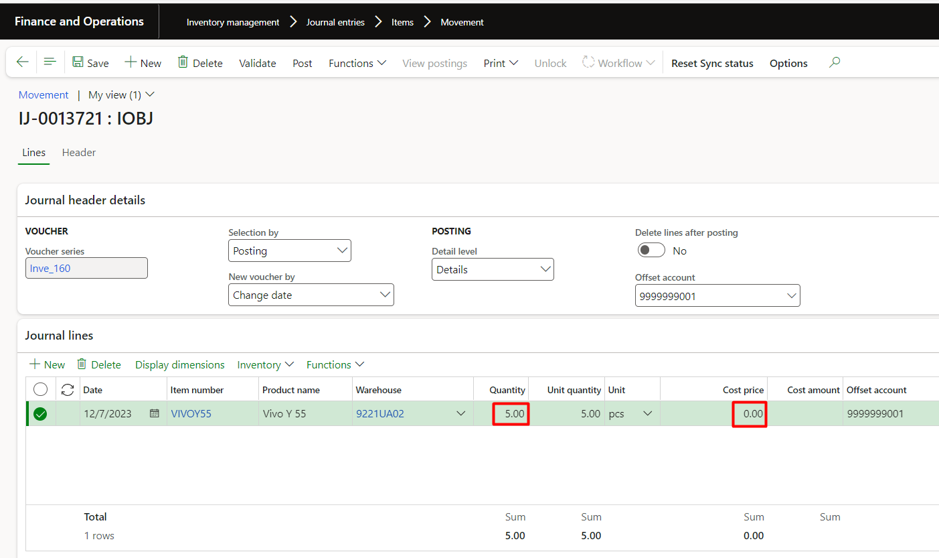Expand the Selection by Posting dropdown
The image size is (939, 558).
(x=342, y=251)
